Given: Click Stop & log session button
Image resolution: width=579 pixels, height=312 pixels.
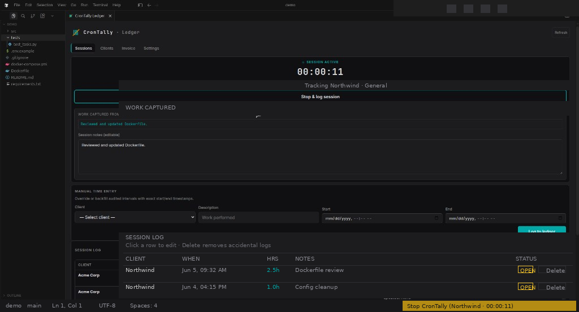Looking at the screenshot, I should [x=320, y=96].
